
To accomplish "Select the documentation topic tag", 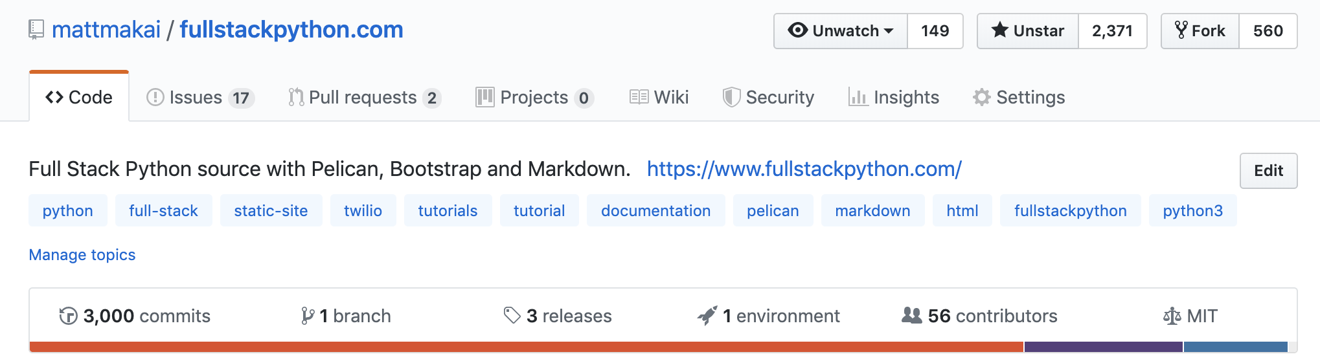I will tap(655, 210).
